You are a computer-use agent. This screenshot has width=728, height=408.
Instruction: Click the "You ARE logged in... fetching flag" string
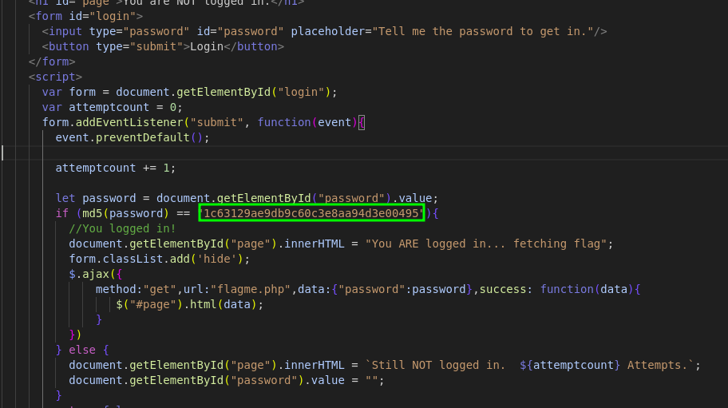(489, 244)
